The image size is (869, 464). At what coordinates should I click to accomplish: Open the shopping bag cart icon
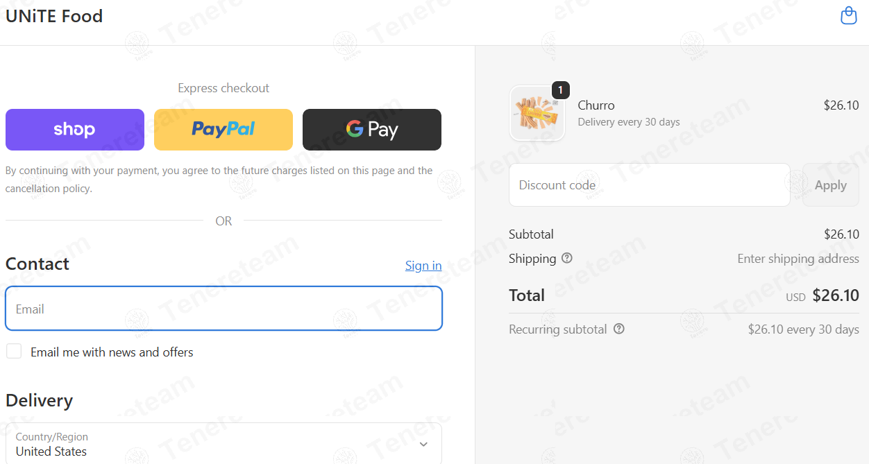click(x=848, y=15)
